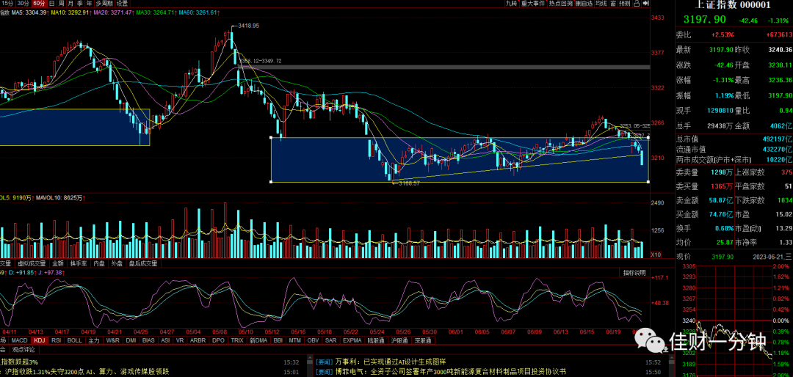Image resolution: width=793 pixels, height=377 pixels.
Task: Select the 陆股通 tab
Action: (x=376, y=340)
